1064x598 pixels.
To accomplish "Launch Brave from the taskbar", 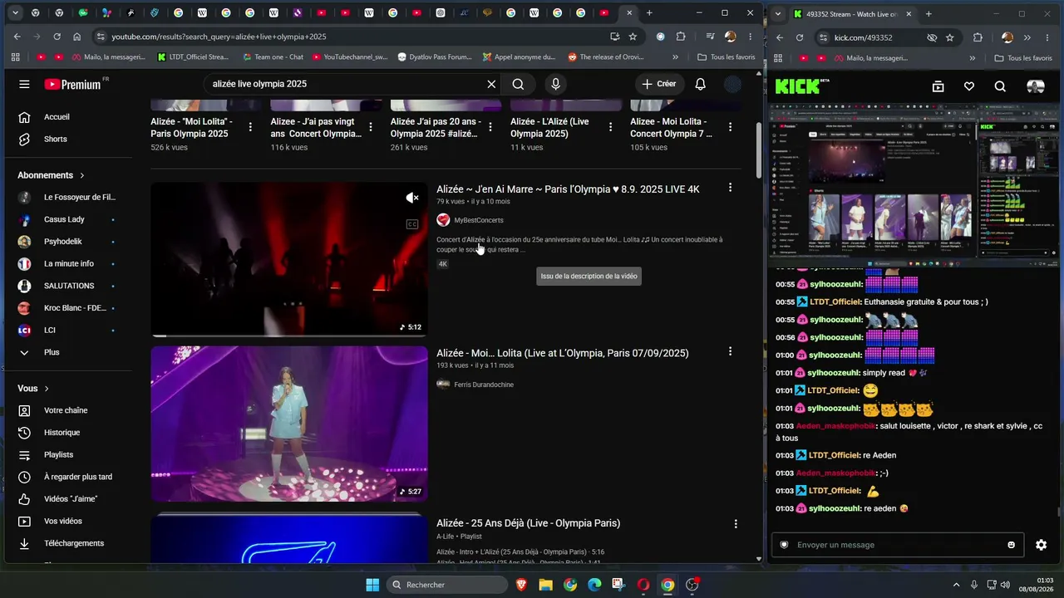I will (x=521, y=585).
